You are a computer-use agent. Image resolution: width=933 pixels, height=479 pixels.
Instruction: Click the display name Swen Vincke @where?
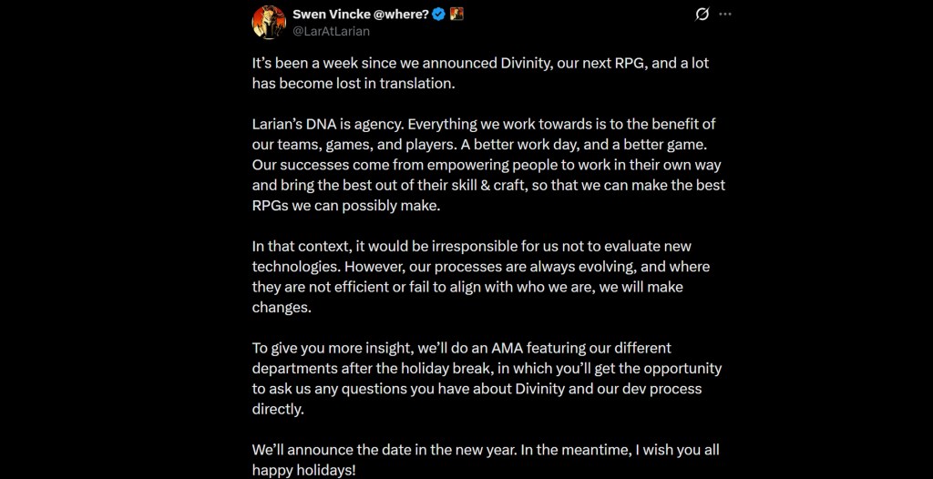click(361, 15)
